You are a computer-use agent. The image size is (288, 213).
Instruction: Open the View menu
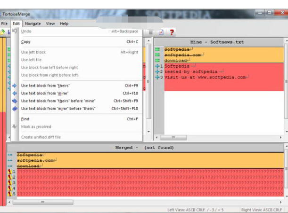[x=50, y=24]
